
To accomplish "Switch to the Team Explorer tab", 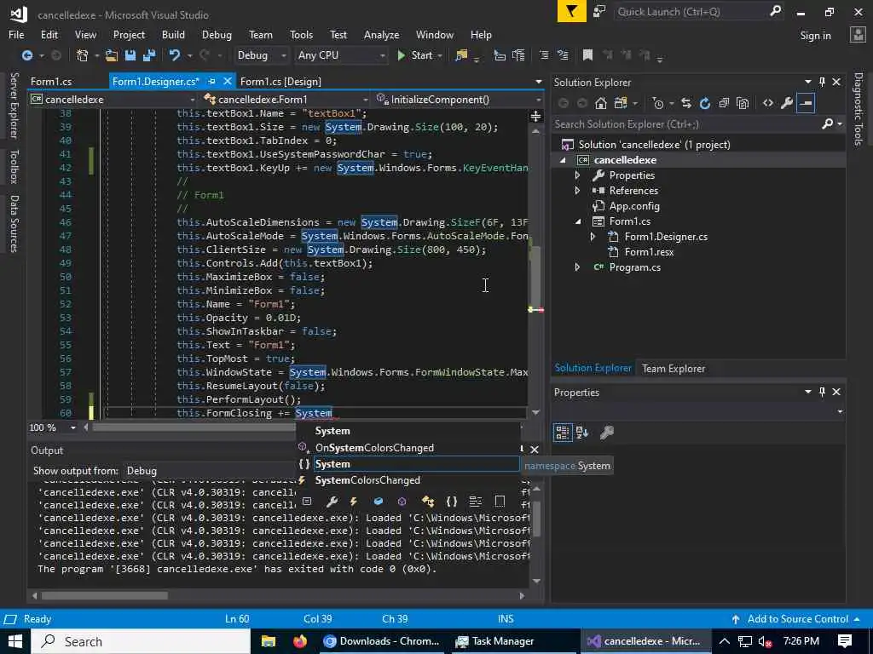I will [x=674, y=368].
